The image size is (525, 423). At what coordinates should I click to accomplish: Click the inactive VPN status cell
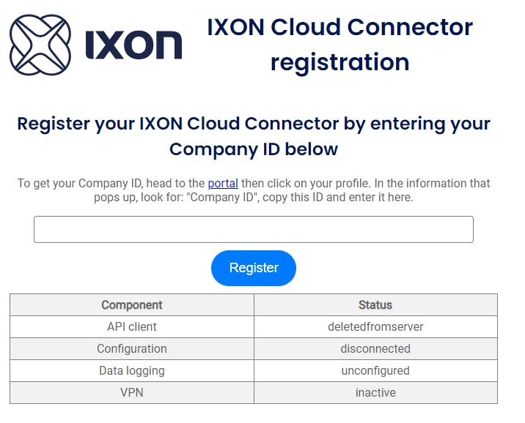click(x=375, y=392)
